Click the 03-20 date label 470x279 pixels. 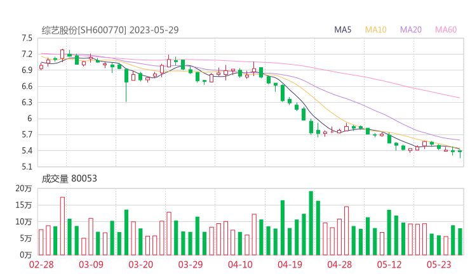click(x=140, y=264)
